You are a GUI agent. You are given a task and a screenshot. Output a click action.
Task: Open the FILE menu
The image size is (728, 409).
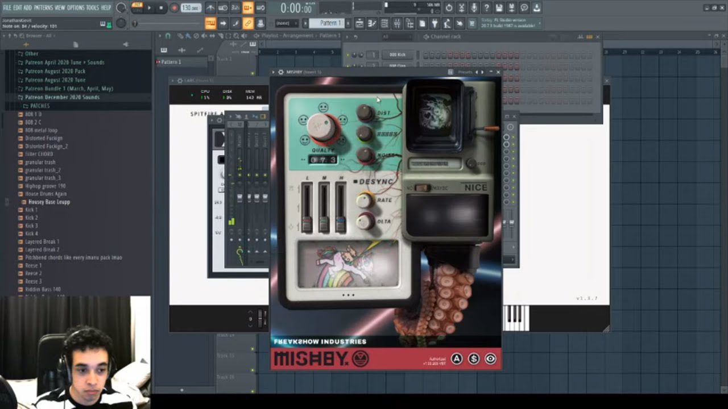tap(7, 7)
